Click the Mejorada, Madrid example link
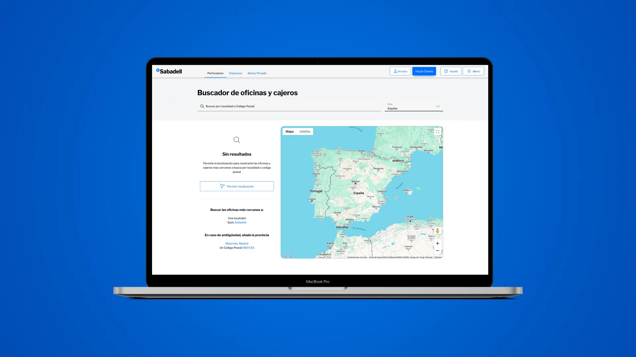Viewport: 636px width, 357px height. pyautogui.click(x=237, y=244)
